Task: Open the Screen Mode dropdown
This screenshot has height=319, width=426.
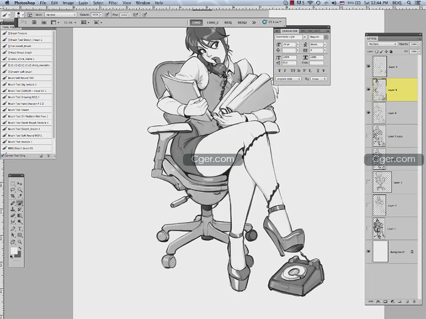Action: click(98, 23)
